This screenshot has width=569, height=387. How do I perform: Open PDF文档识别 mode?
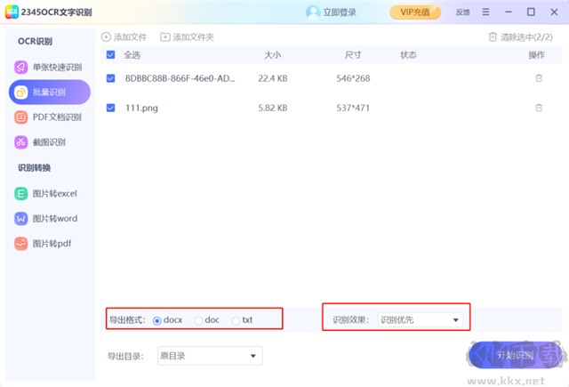pos(50,117)
